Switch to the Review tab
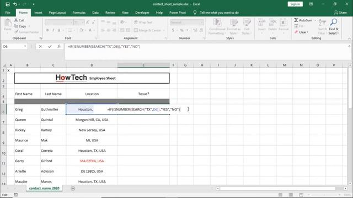 click(110, 13)
